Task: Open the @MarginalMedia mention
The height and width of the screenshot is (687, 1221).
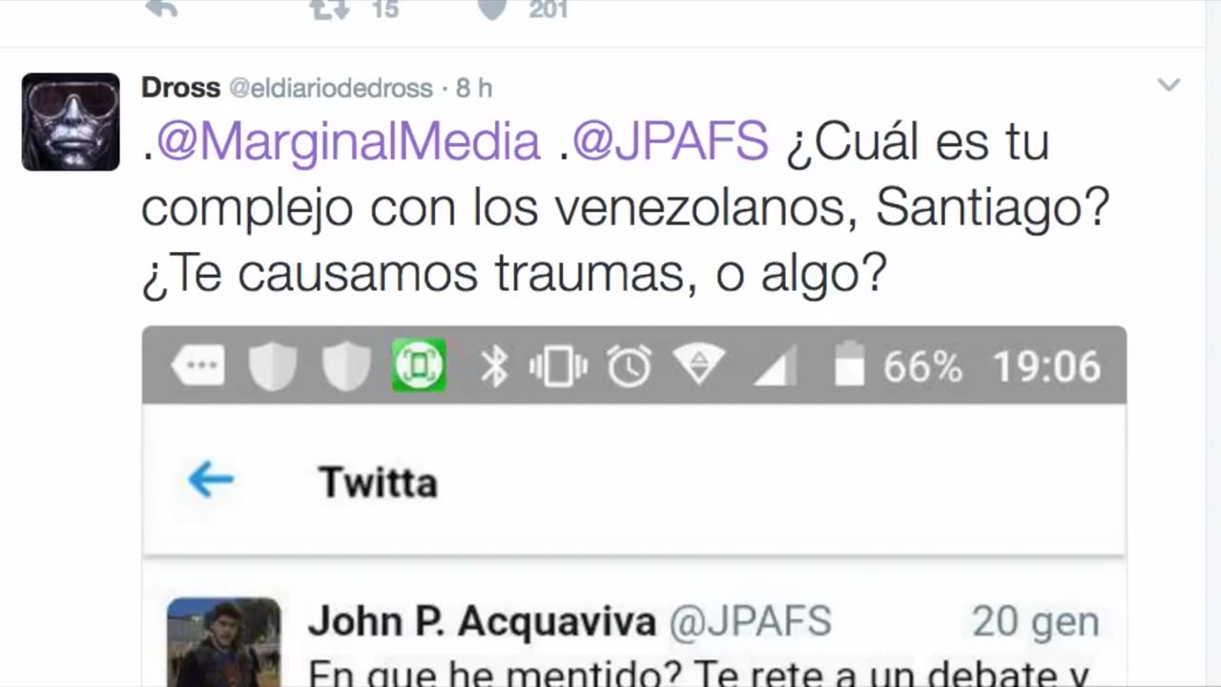Action: [x=348, y=143]
